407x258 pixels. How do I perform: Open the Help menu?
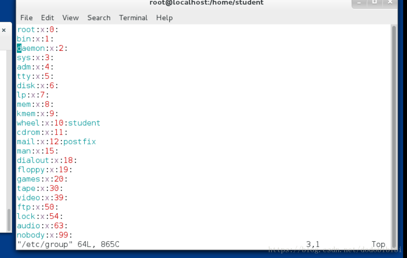164,18
